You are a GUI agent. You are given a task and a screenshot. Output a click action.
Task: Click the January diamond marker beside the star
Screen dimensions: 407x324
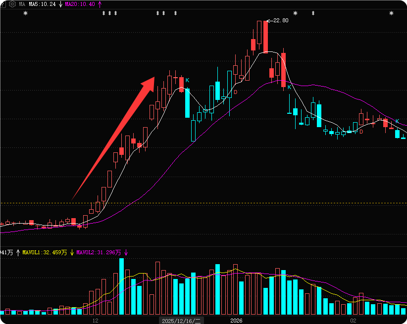click(313, 13)
